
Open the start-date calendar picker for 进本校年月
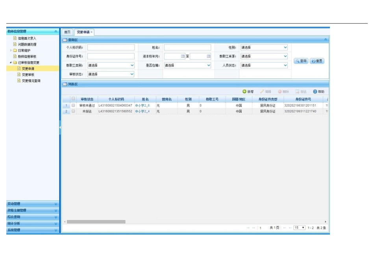coord(183,57)
